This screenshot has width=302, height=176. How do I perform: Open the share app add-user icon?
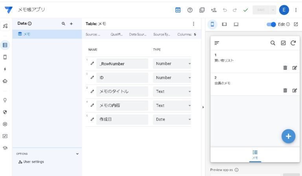tap(214, 10)
